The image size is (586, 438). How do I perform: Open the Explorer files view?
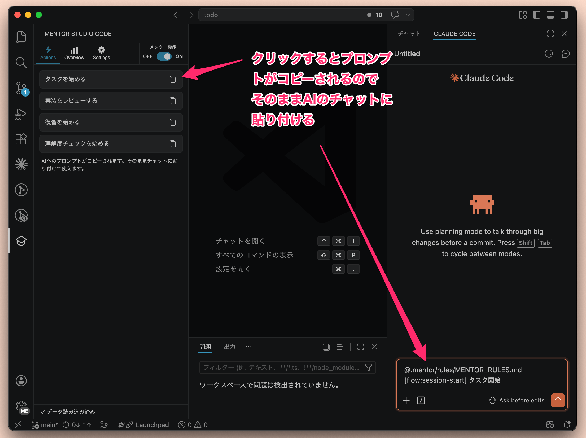click(21, 37)
